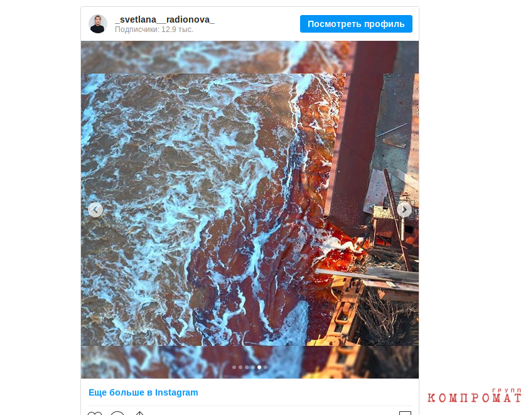Open the foamy river photo
The width and height of the screenshot is (528, 415).
click(x=250, y=210)
